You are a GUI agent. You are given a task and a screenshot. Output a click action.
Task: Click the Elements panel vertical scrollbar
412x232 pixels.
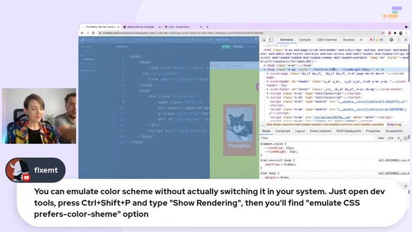tap(409, 63)
